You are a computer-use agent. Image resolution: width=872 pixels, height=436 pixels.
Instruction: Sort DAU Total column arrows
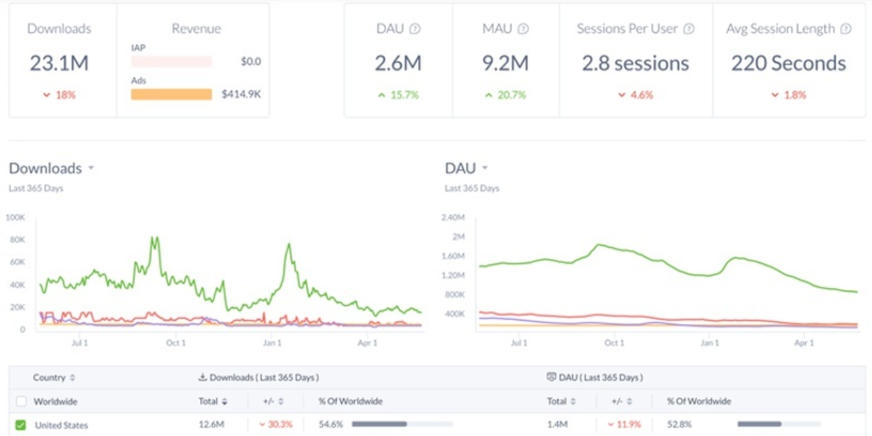573,401
